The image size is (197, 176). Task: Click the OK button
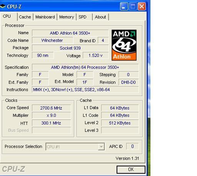(131, 169)
